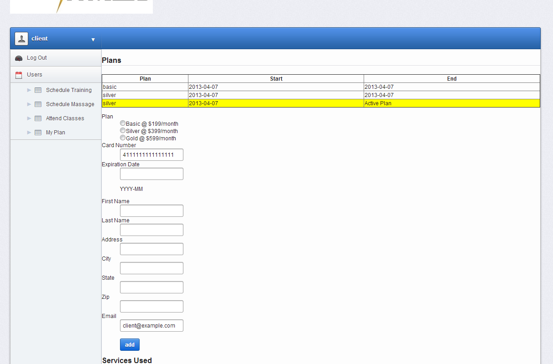Image resolution: width=553 pixels, height=364 pixels.
Task: Click the Users calendar icon
Action: click(19, 75)
